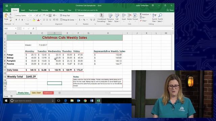This screenshot has height=121, width=216.
Task: Toggle Bold formatting
Action: (16, 20)
